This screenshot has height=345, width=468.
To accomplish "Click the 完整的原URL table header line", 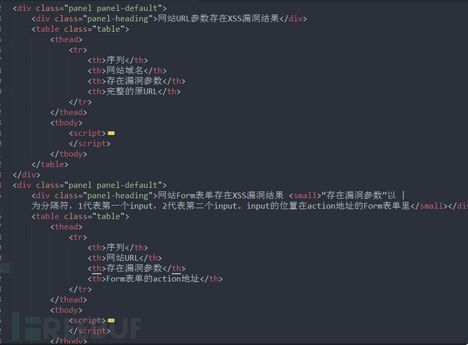I will point(134,92).
